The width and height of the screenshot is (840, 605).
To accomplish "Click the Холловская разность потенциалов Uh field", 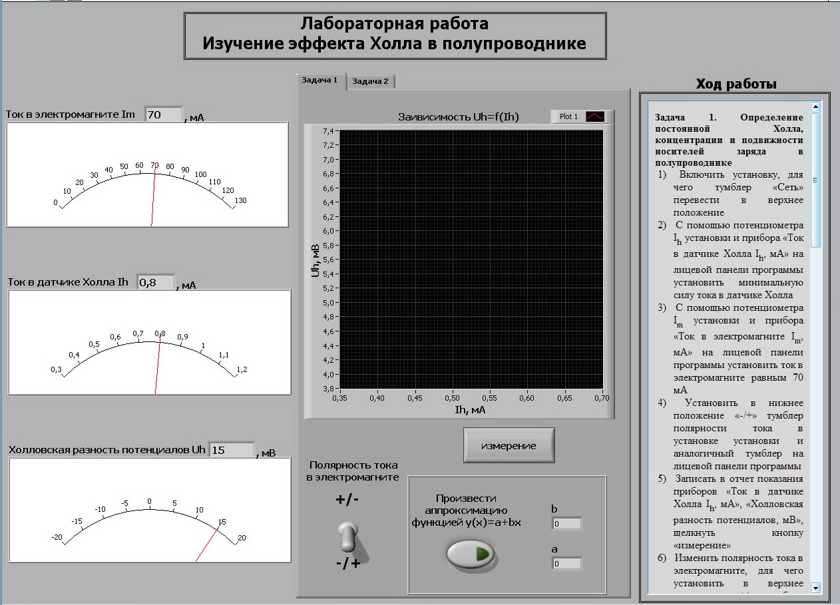I will click(232, 450).
